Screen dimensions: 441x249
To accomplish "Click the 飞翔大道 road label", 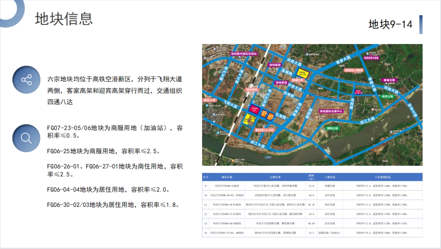I will (x=231, y=104).
